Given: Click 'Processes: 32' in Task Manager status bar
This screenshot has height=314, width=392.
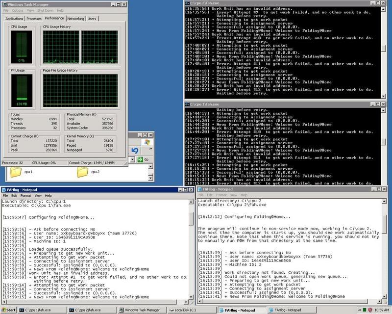Looking at the screenshot, I should 13,163.
